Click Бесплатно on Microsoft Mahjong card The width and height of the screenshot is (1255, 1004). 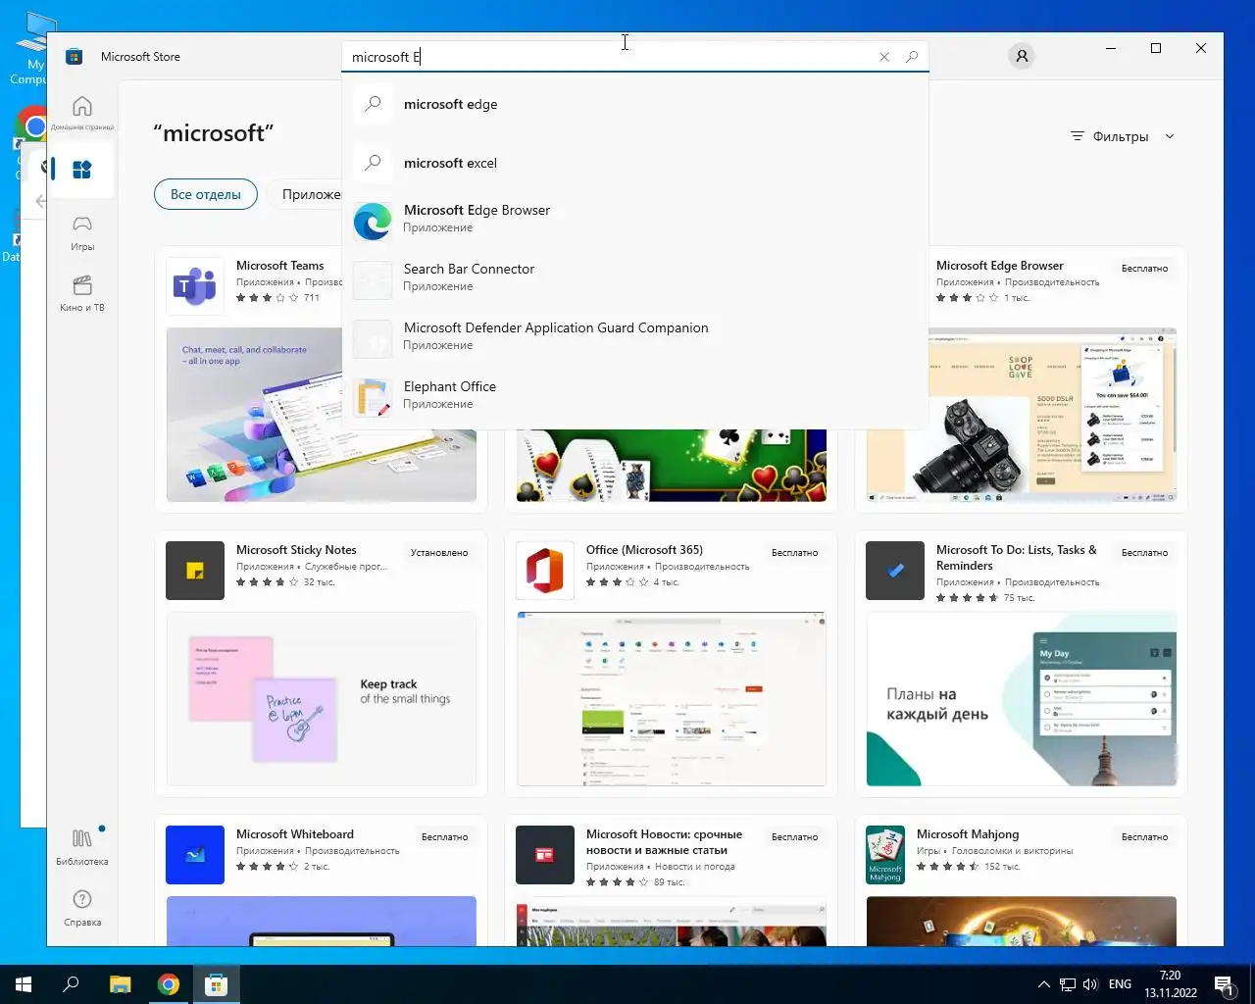tap(1144, 836)
